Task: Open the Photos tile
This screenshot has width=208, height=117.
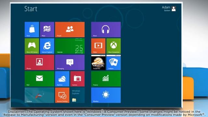Action: click(x=39, y=62)
